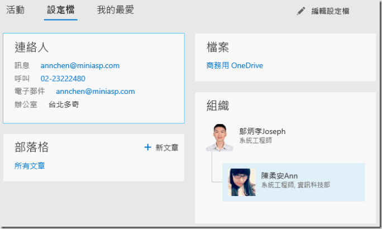Click 陳柔安Ann's profile picture

(242, 182)
